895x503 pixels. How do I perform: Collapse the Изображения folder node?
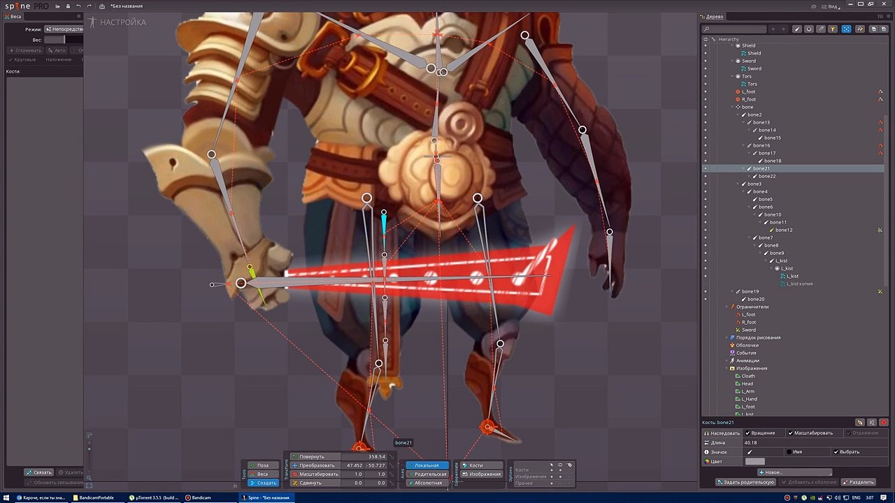pos(726,368)
